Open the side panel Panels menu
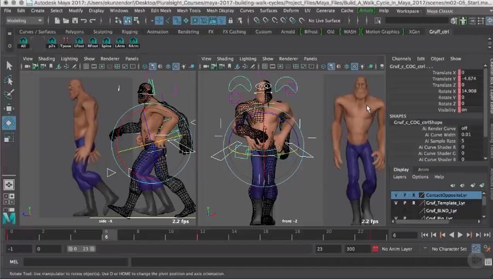 [x=131, y=59]
